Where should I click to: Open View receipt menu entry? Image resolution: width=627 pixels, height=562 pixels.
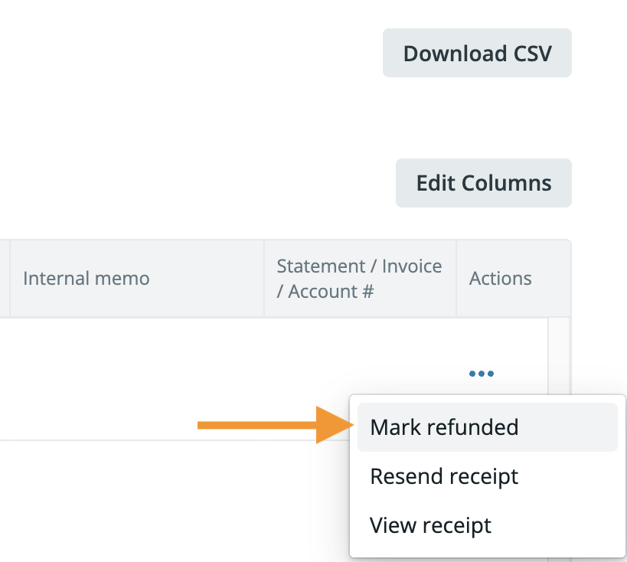tap(429, 525)
